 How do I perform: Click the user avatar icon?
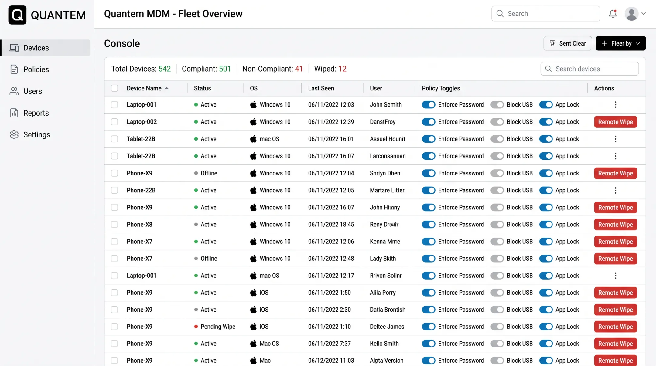[x=631, y=14]
